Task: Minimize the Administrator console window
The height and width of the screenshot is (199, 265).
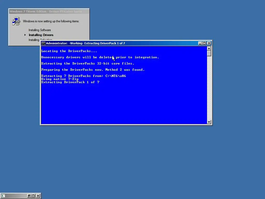Action: (200, 43)
